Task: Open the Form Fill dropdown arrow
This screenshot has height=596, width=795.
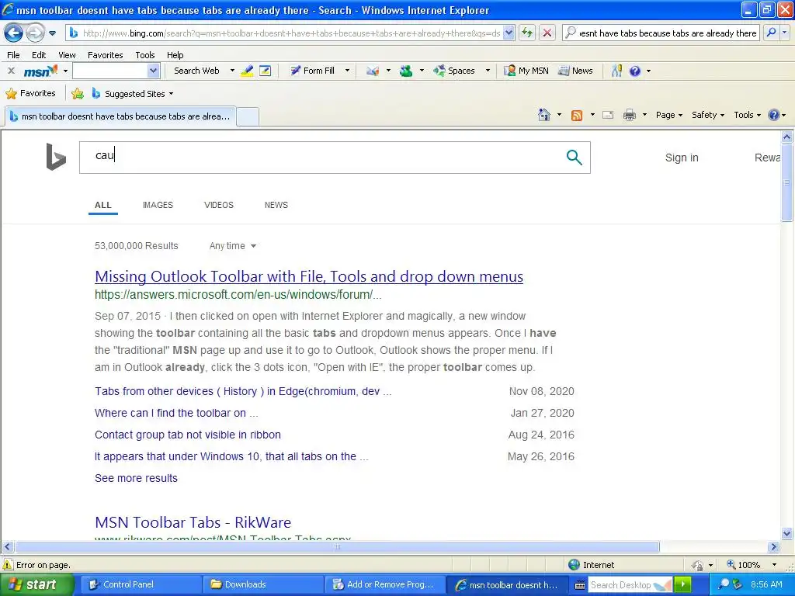Action: pyautogui.click(x=347, y=71)
